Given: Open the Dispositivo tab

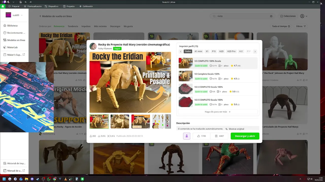Looking at the screenshot, I should pos(52,6).
